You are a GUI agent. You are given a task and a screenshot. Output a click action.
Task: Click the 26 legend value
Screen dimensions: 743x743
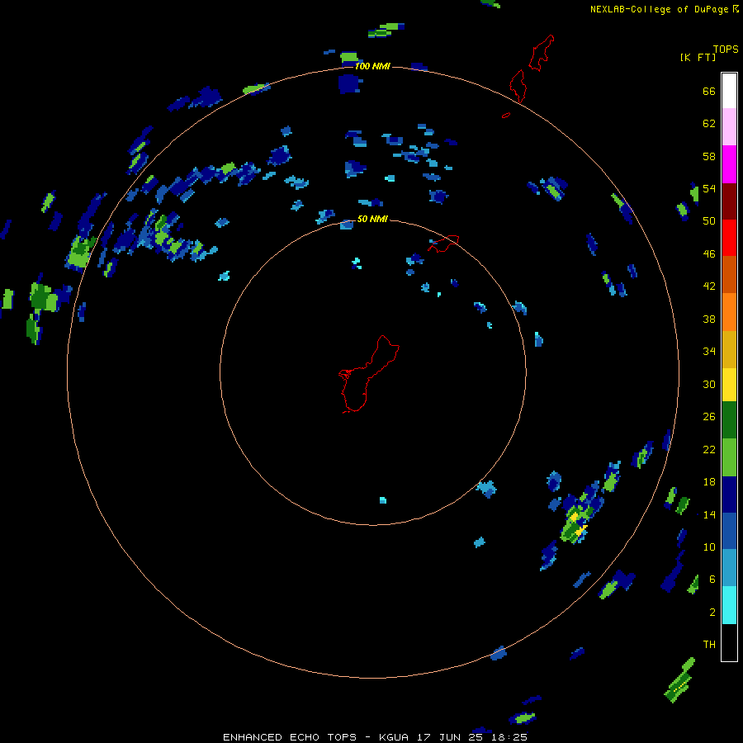tap(709, 417)
